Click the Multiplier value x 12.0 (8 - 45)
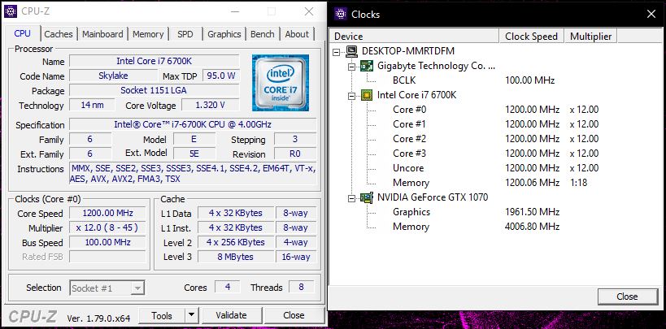This screenshot has height=329, width=666. pos(108,228)
